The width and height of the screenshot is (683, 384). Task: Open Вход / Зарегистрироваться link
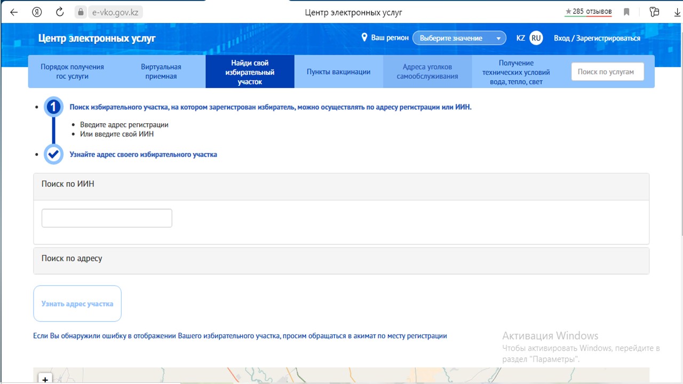pyautogui.click(x=597, y=38)
